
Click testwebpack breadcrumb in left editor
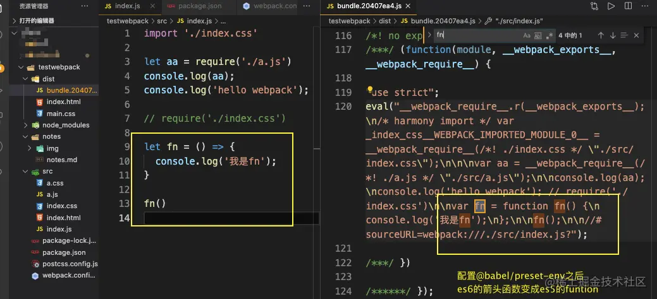(127, 21)
